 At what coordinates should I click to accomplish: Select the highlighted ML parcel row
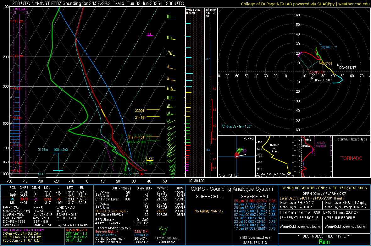pyautogui.click(x=47, y=199)
